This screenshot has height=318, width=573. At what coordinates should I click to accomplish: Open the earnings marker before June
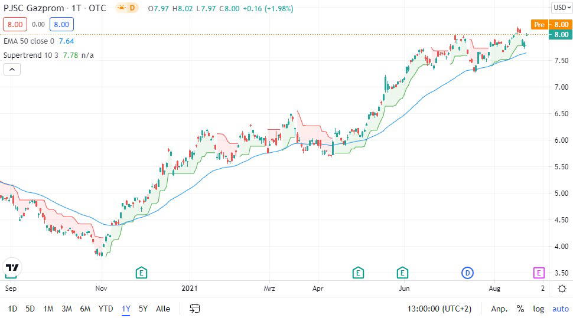coord(402,273)
